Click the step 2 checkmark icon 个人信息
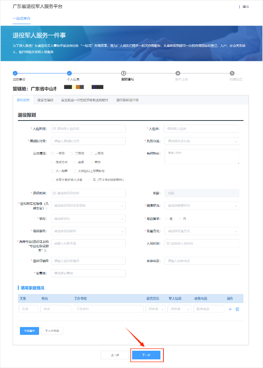Image resolution: width=263 pixels, height=368 pixels. (69, 73)
